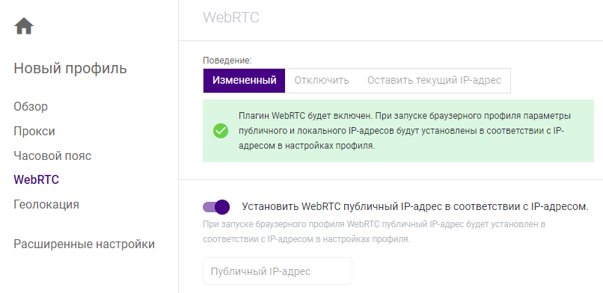Select the Отключить behavior option

click(x=322, y=81)
